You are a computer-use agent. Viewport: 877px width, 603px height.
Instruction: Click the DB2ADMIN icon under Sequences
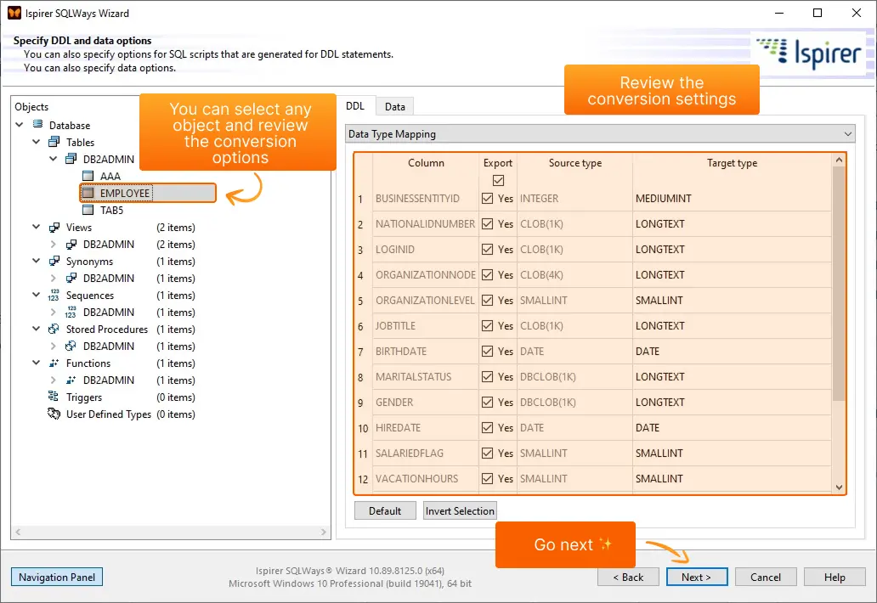71,312
